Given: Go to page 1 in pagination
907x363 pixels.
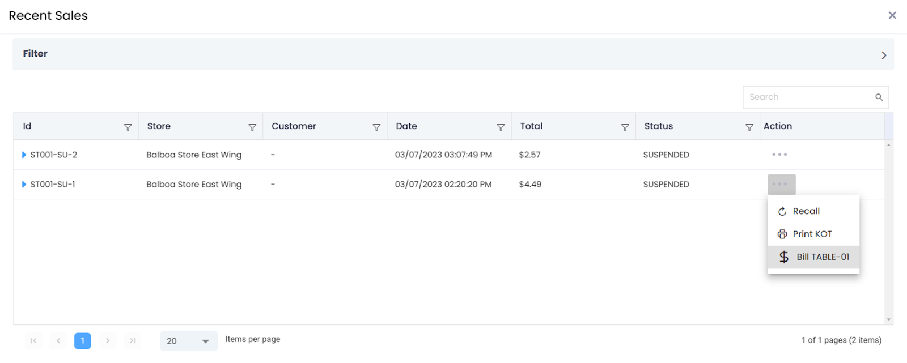Looking at the screenshot, I should pos(82,340).
